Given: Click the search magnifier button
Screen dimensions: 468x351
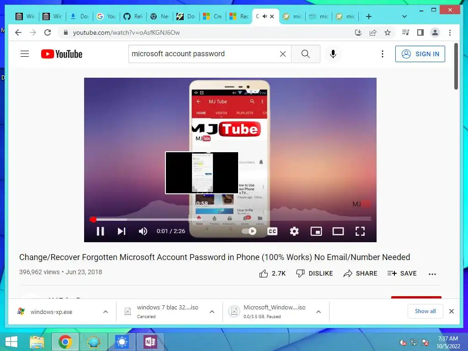Looking at the screenshot, I should click(305, 54).
